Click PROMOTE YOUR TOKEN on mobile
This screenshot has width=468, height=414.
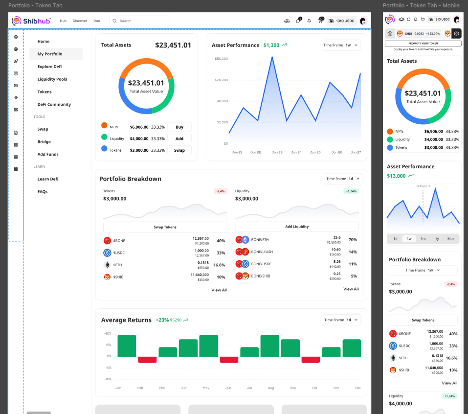[x=423, y=44]
